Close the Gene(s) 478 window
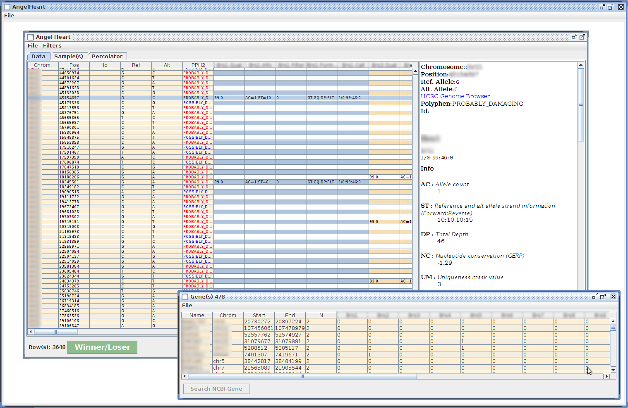This screenshot has height=408, width=628. click(x=614, y=297)
